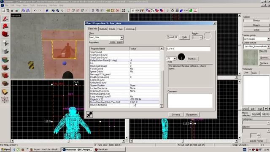270x152 pixels.
Task: Toggle 2D grid in top toolbar
Action: tap(3, 11)
